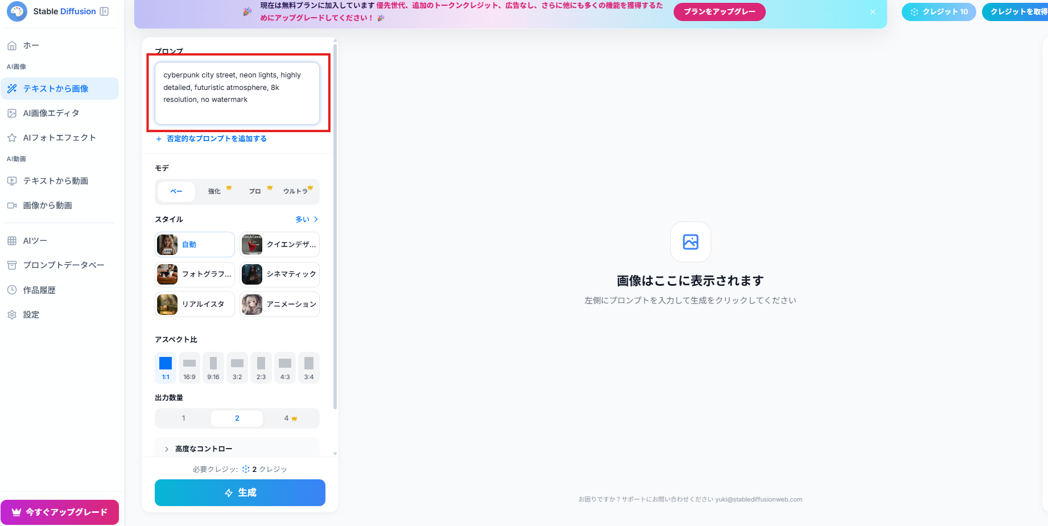Select the ウルトラ model tab

click(x=296, y=192)
